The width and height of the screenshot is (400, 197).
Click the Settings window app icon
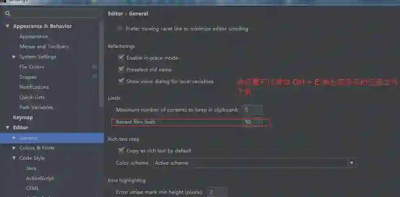[x=3, y=1]
